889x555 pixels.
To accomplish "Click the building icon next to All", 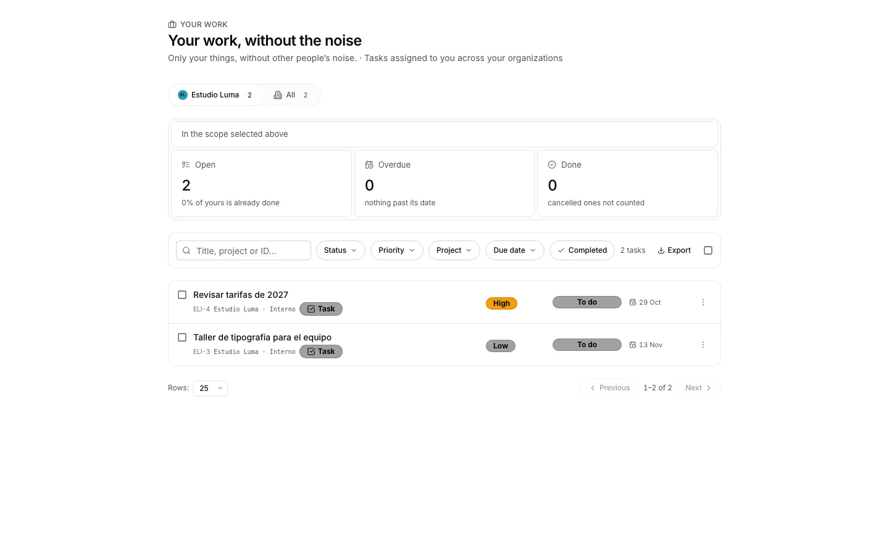I will (278, 95).
